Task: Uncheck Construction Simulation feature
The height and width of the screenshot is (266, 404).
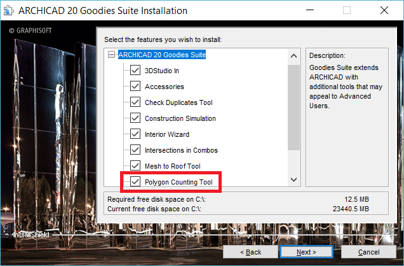Action: [135, 118]
